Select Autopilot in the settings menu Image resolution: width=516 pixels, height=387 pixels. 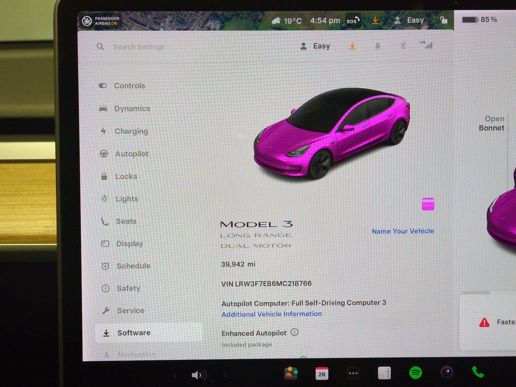[x=124, y=154]
